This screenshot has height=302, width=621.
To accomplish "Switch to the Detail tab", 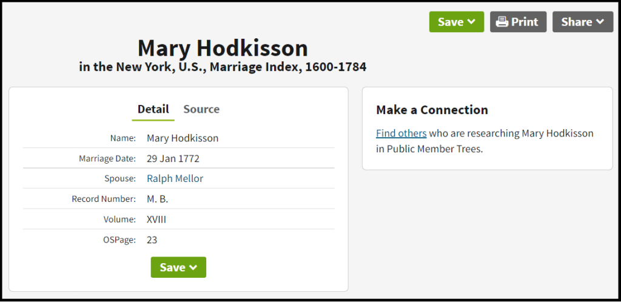I will 153,109.
